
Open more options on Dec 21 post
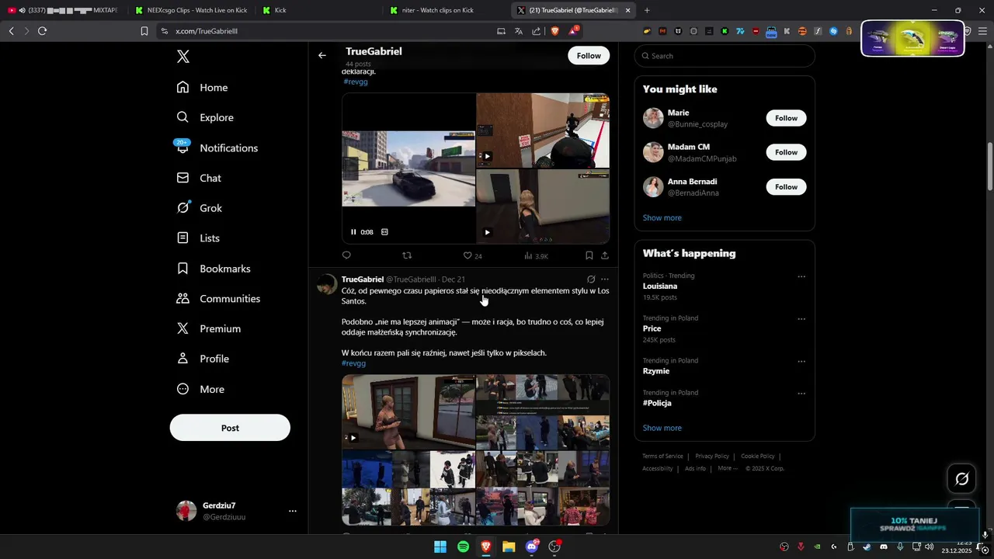(x=605, y=279)
